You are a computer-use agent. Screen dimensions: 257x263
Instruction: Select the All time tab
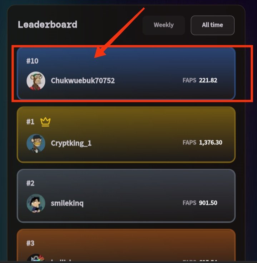pyautogui.click(x=212, y=25)
